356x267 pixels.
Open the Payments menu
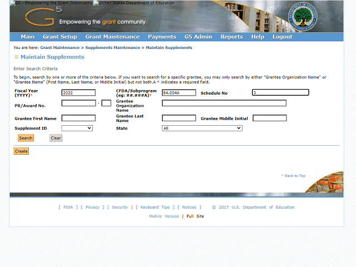pyautogui.click(x=162, y=37)
